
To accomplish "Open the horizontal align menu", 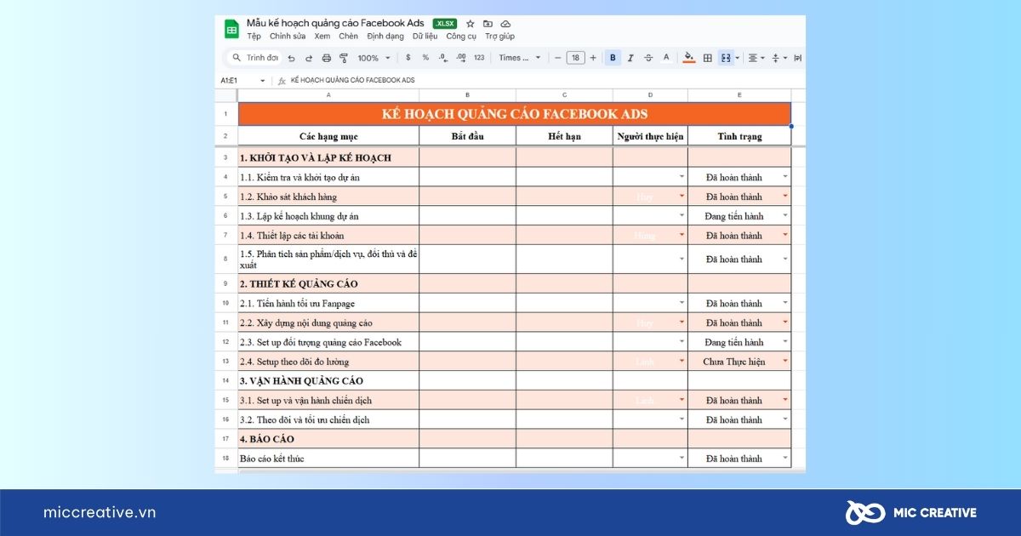I will point(755,58).
